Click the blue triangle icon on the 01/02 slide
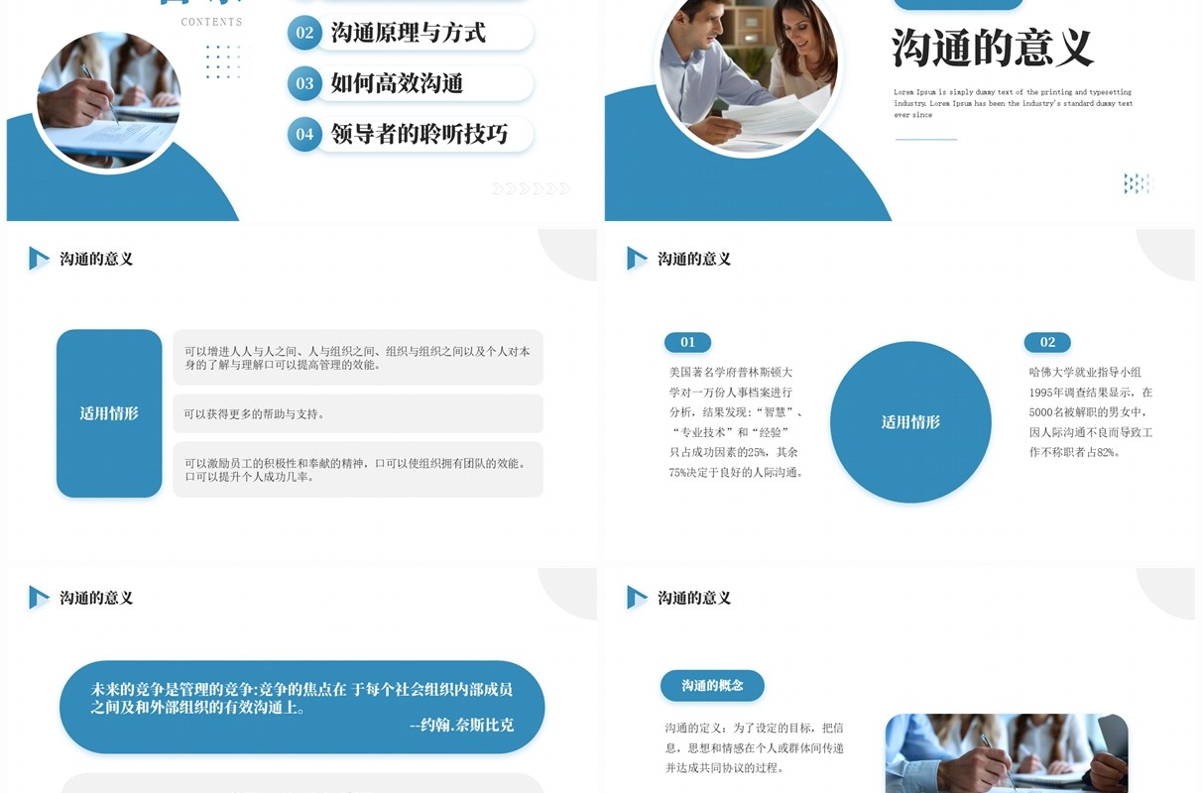This screenshot has width=1202, height=793. tap(637, 259)
